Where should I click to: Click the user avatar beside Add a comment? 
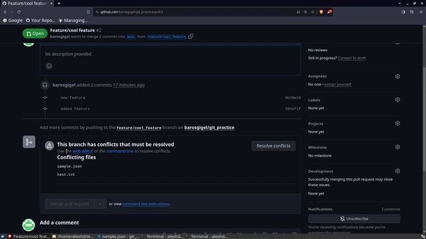[29, 225]
